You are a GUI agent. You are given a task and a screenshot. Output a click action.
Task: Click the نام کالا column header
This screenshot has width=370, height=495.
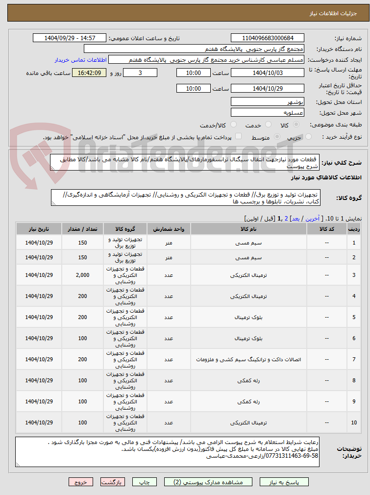[248, 229]
